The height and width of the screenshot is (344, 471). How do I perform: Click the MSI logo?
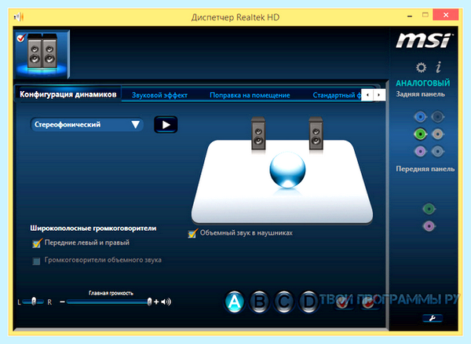[x=424, y=41]
